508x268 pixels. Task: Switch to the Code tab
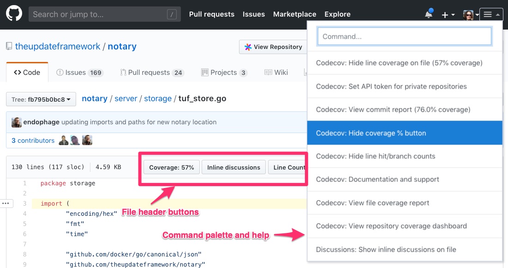point(27,73)
